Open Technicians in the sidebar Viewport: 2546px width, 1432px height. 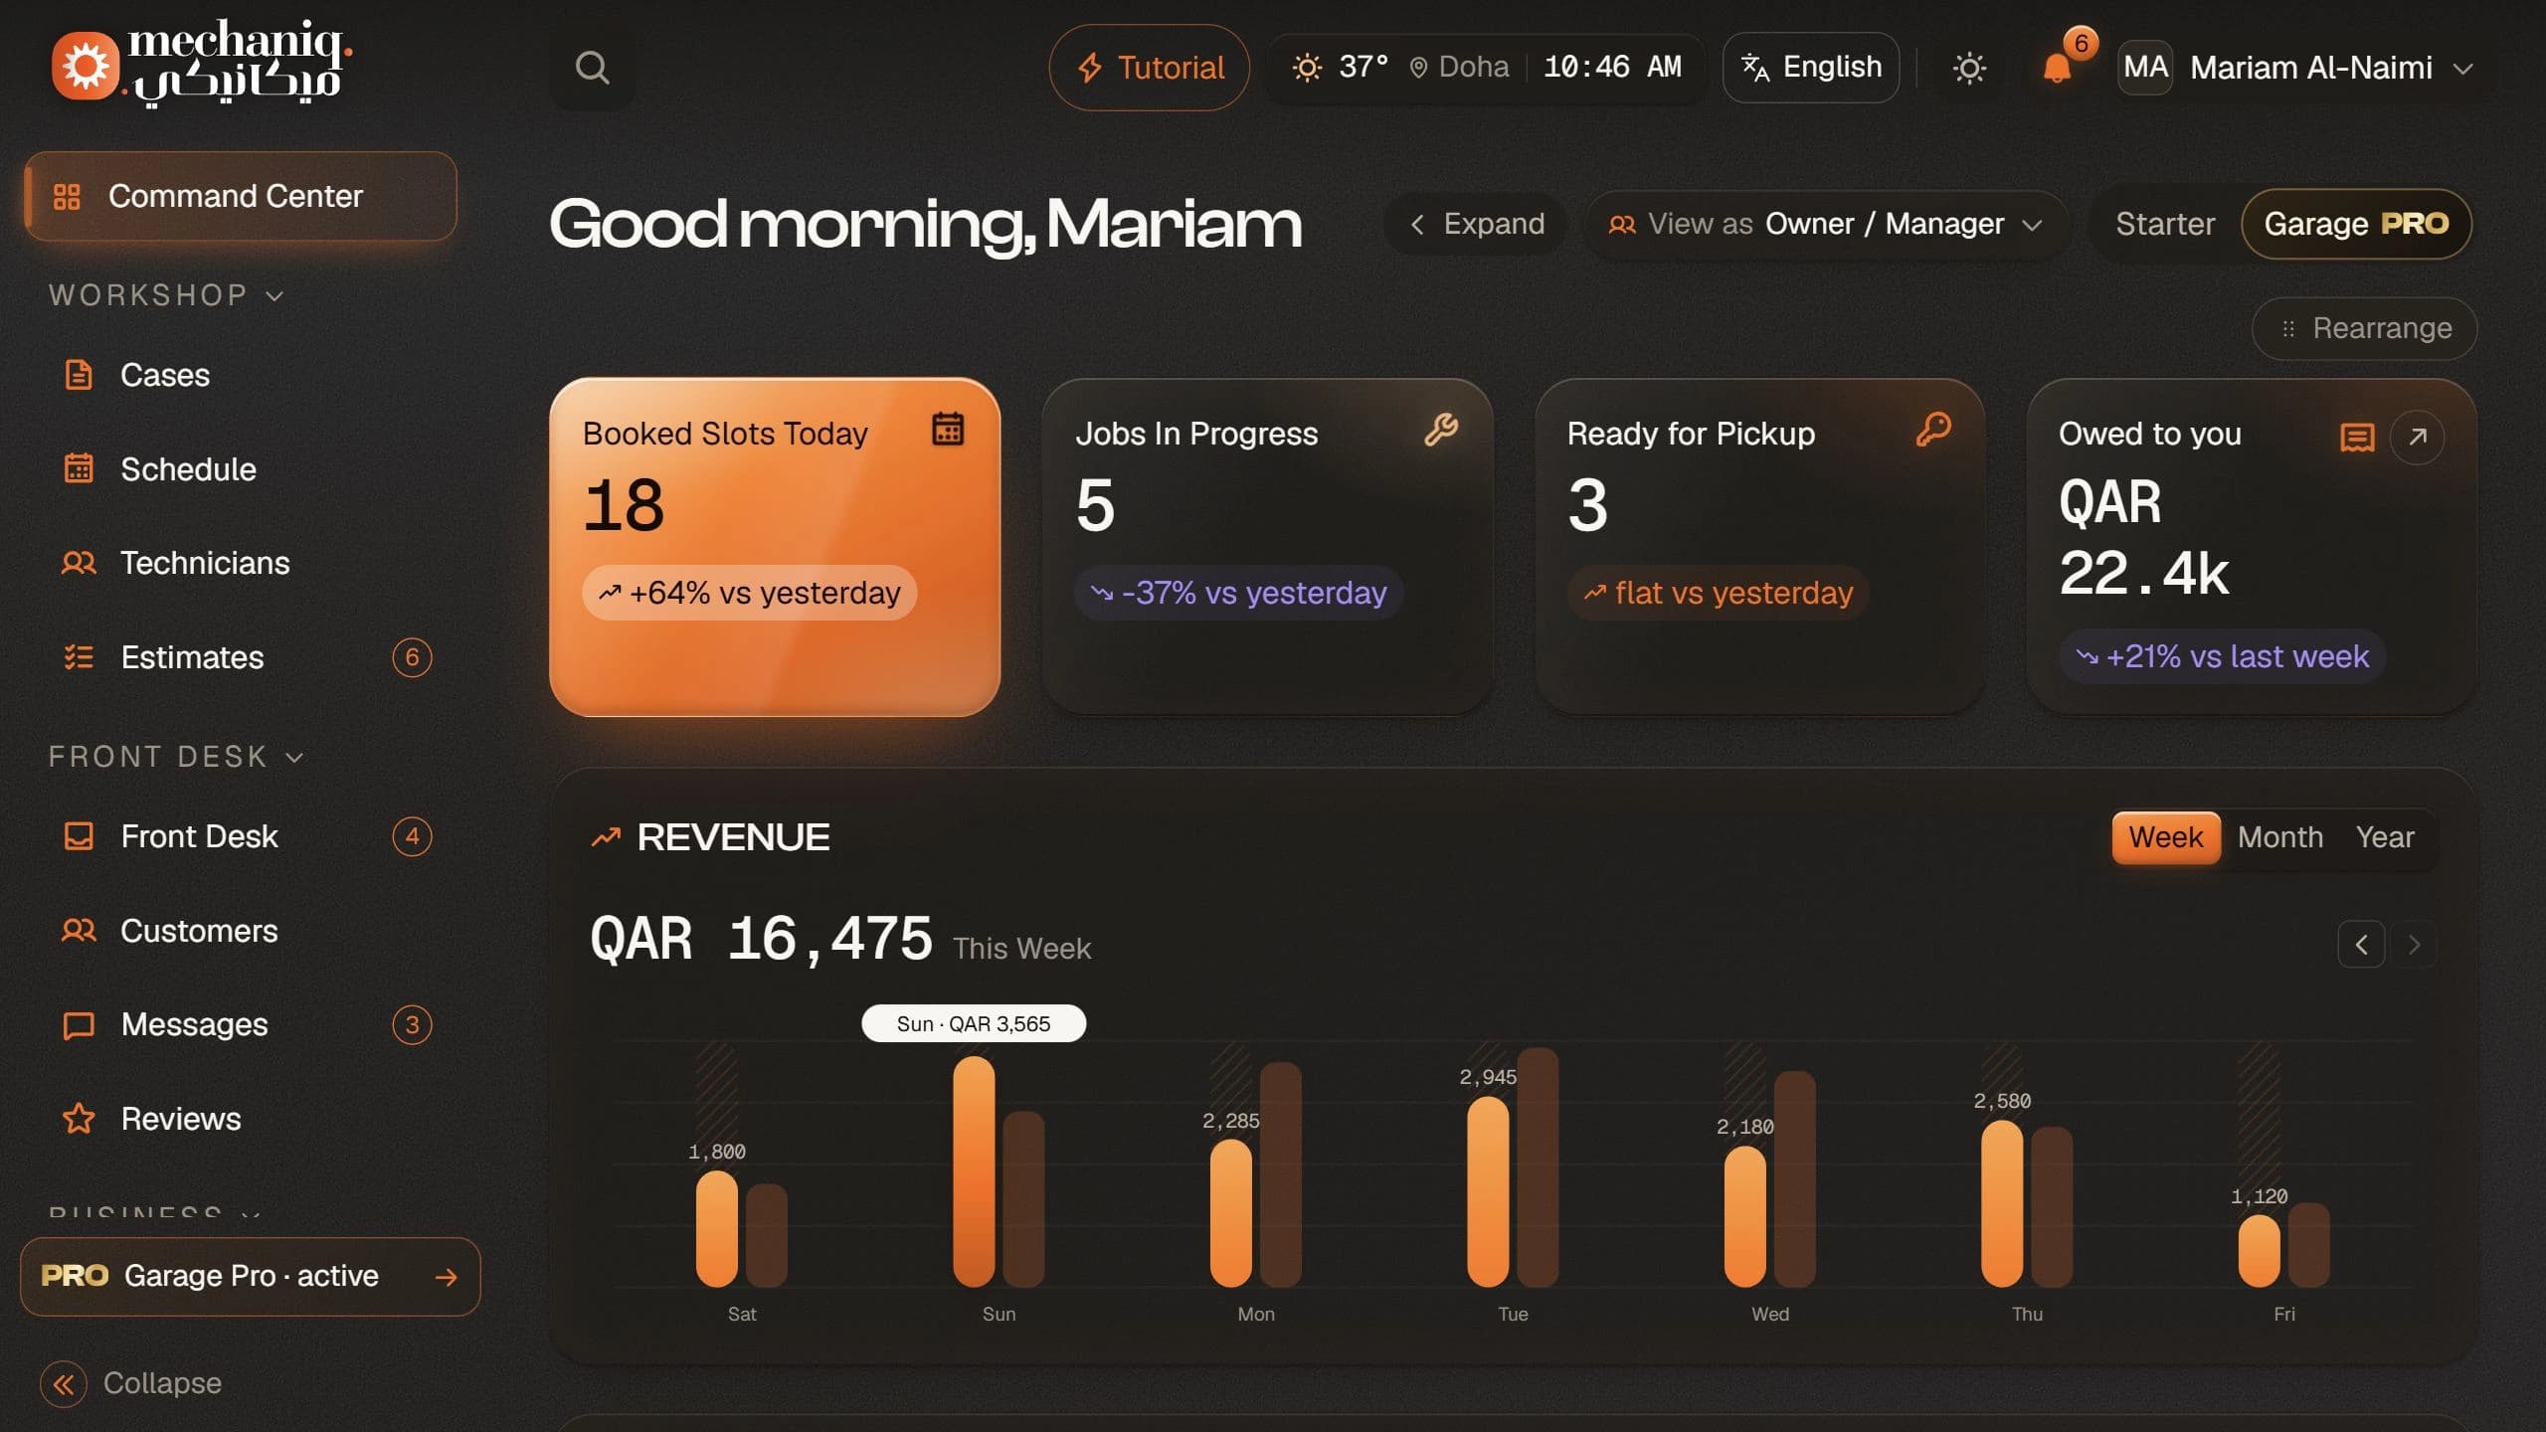(240, 563)
